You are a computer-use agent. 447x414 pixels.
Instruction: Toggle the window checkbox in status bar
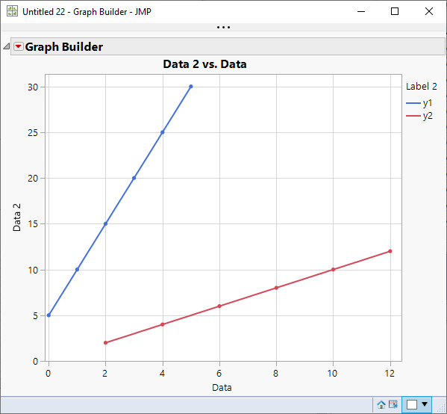point(412,404)
